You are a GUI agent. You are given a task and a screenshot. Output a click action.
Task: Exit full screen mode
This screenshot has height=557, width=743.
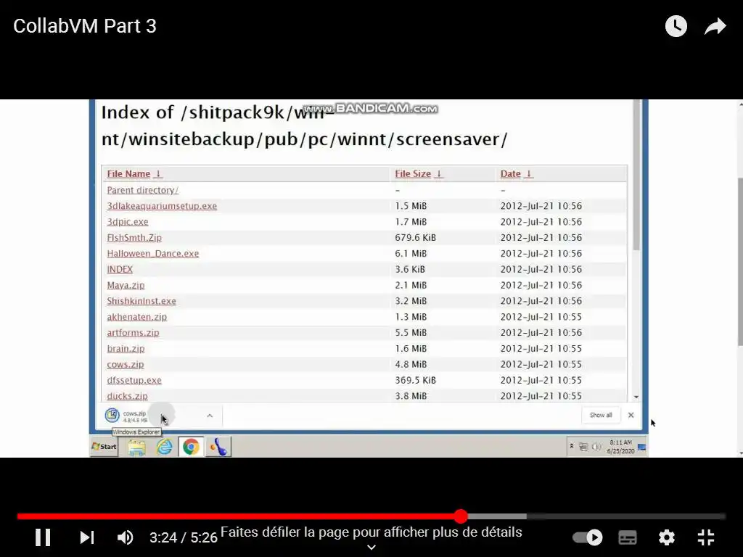click(706, 537)
